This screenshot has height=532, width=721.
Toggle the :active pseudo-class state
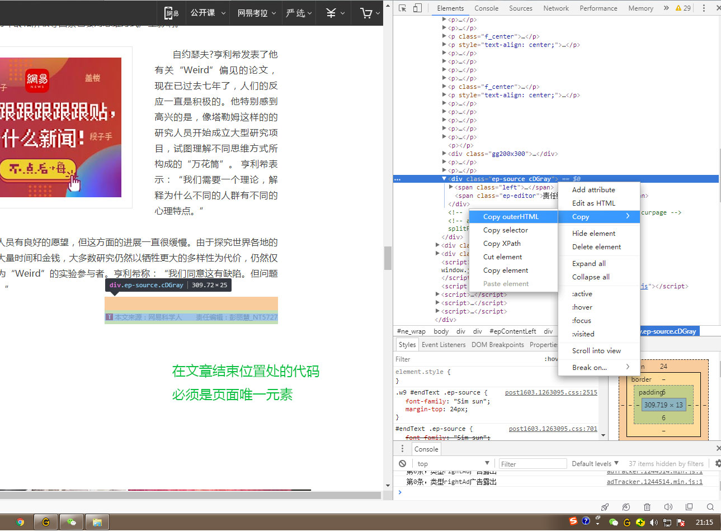click(582, 293)
